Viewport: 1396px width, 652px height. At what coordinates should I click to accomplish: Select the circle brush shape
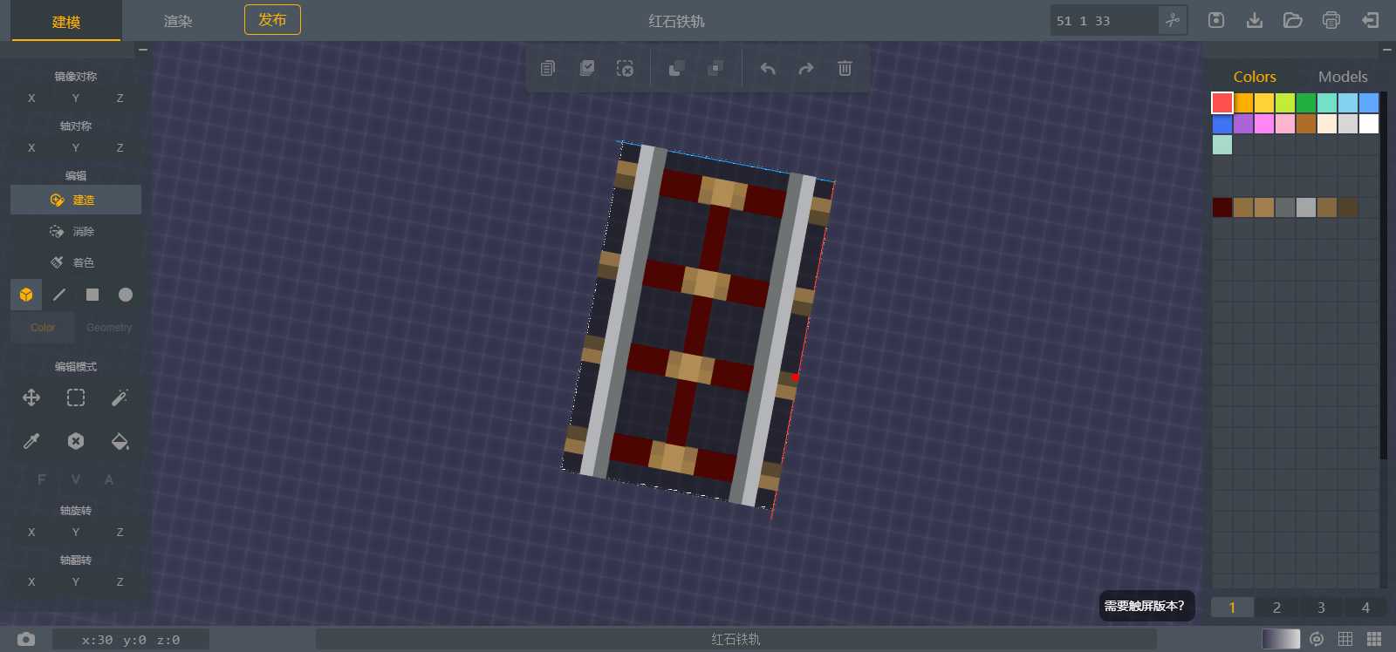point(126,295)
